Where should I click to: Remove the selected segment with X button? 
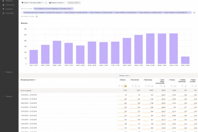[46, 3]
